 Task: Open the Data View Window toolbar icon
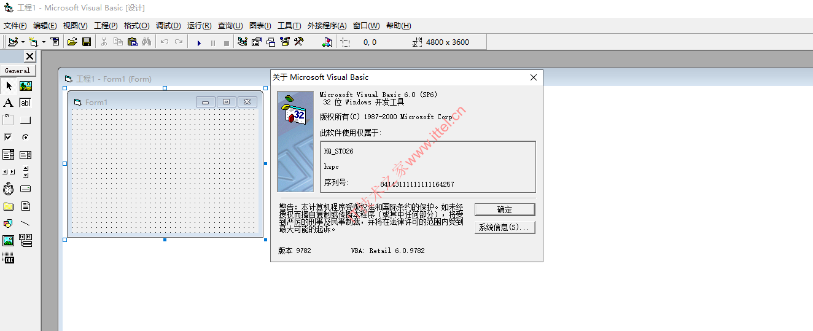(x=327, y=42)
